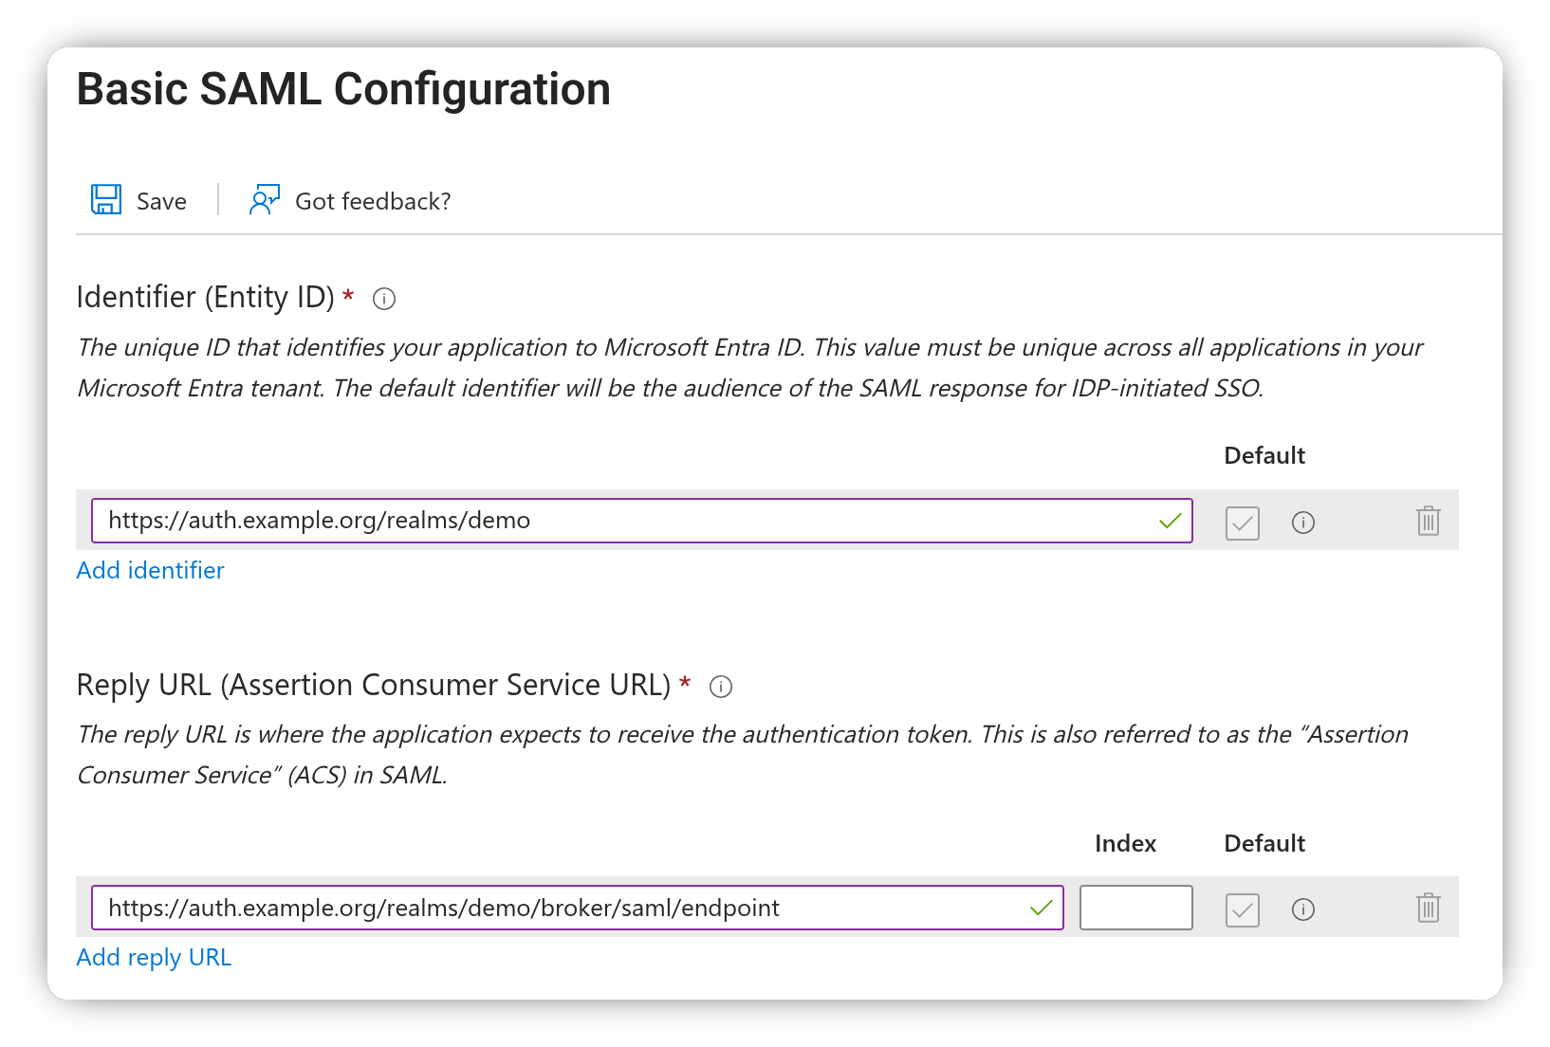Screen dimensions: 1550x1047
Task: Click info icon beside reply URL Default checkbox
Action: coord(1303,910)
